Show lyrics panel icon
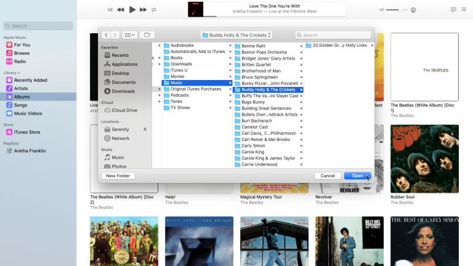 click(x=453, y=10)
